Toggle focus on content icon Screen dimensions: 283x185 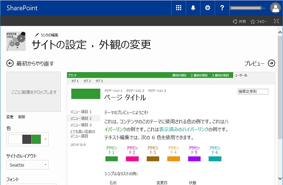pyautogui.click(x=276, y=21)
